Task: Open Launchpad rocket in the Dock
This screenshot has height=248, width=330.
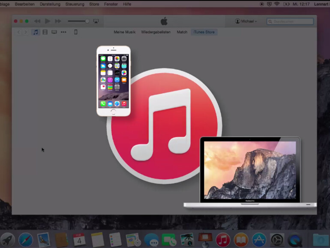Action: click(x=8, y=240)
